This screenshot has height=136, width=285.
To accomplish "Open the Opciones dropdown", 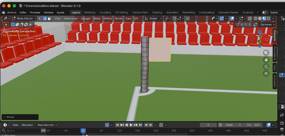I will coord(267,24).
